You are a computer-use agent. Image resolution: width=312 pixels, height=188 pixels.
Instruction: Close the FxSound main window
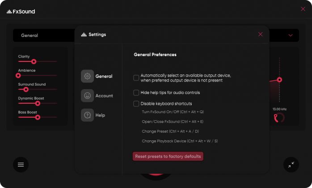pyautogui.click(x=303, y=9)
